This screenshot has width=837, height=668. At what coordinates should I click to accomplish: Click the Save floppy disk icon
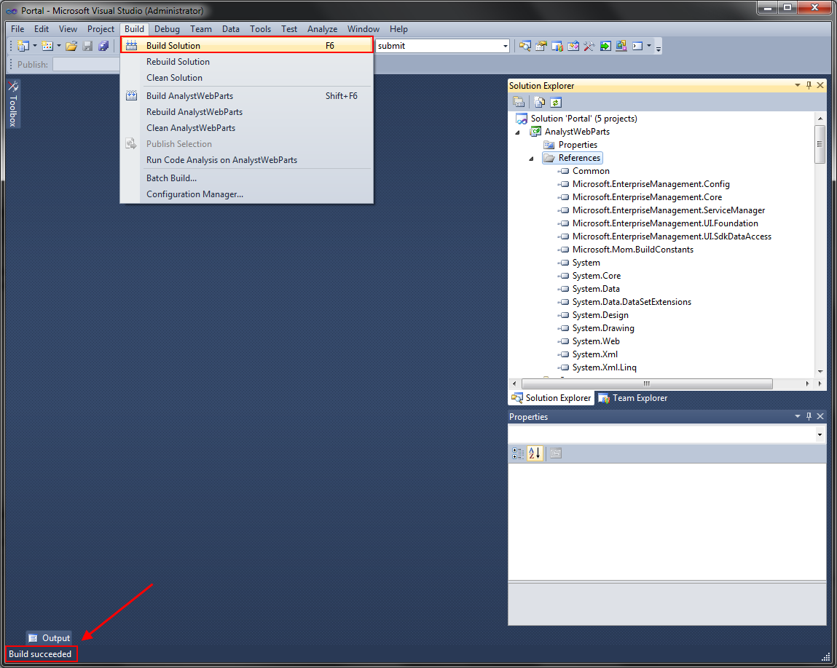point(87,46)
